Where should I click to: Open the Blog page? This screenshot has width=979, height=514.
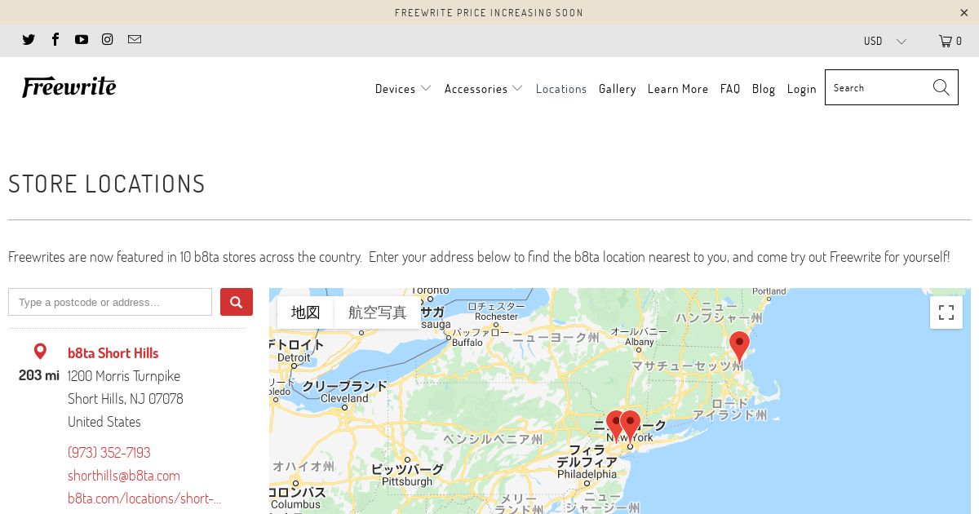[x=764, y=89]
